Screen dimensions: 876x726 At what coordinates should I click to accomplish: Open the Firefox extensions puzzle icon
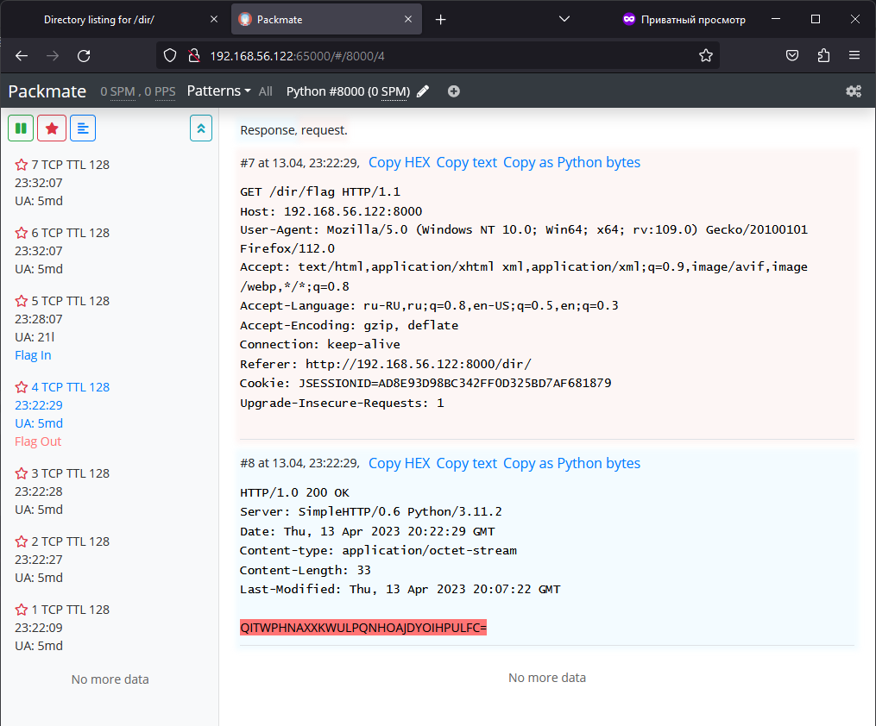[823, 55]
